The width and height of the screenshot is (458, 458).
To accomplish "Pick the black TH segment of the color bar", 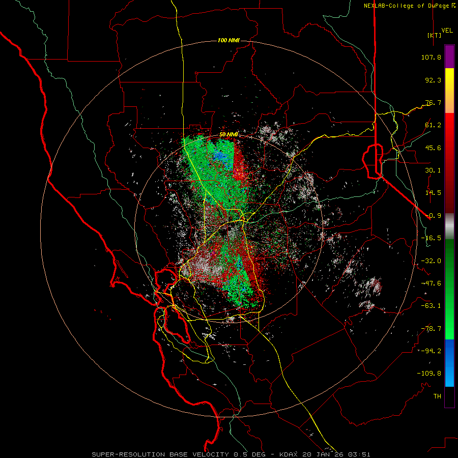I will pos(449,397).
